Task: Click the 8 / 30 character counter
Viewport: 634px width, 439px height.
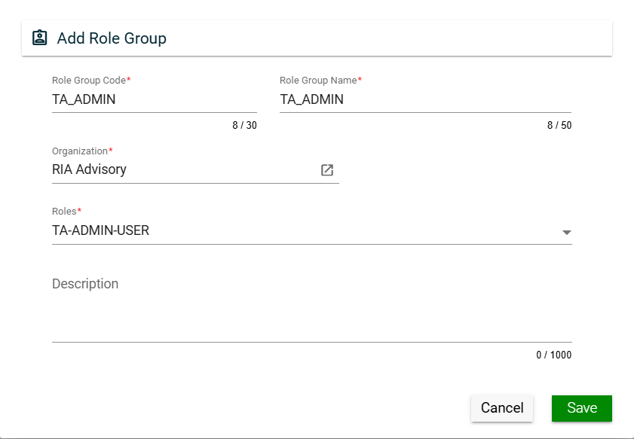Action: click(x=244, y=126)
